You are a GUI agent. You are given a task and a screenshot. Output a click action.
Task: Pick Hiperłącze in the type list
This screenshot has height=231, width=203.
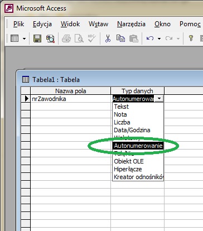click(128, 169)
